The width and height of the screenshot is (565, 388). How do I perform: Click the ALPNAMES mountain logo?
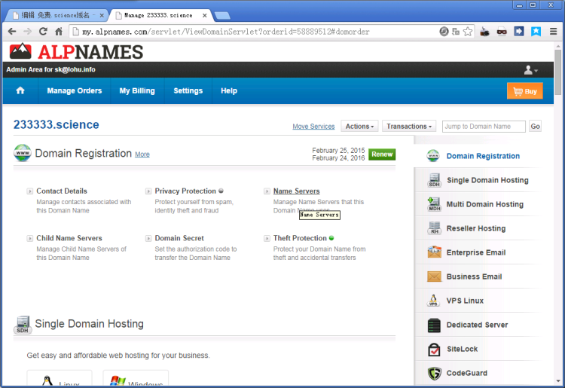coord(20,51)
